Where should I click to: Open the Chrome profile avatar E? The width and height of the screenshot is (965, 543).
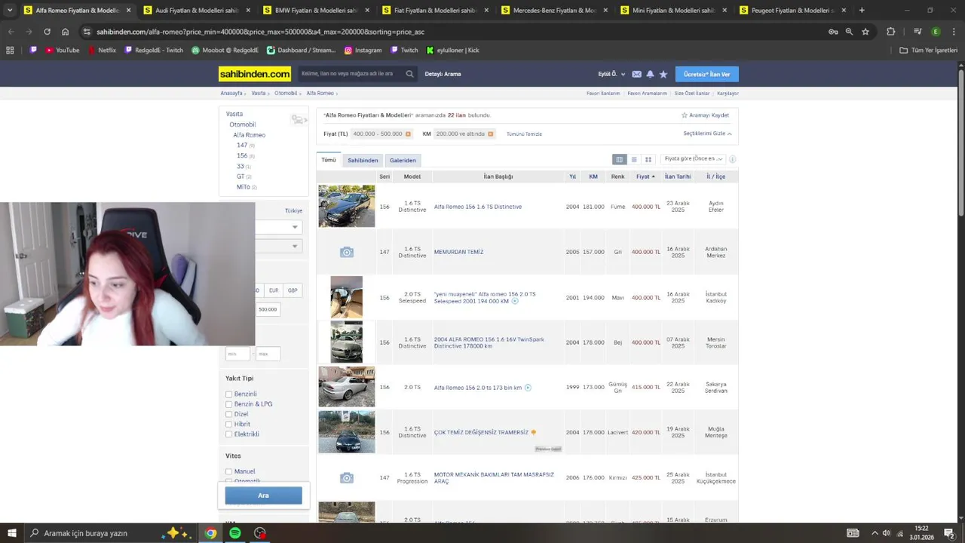936,32
